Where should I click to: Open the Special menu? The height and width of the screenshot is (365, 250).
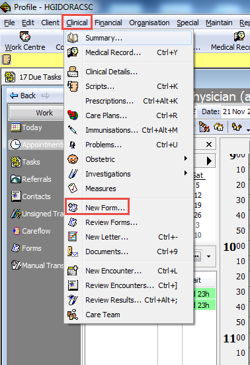coord(188,23)
